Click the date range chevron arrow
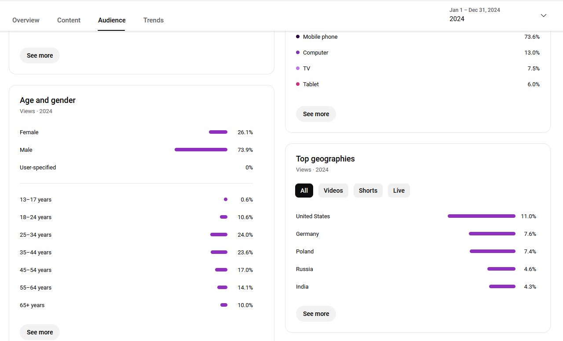Image resolution: width=563 pixels, height=341 pixels. (544, 15)
